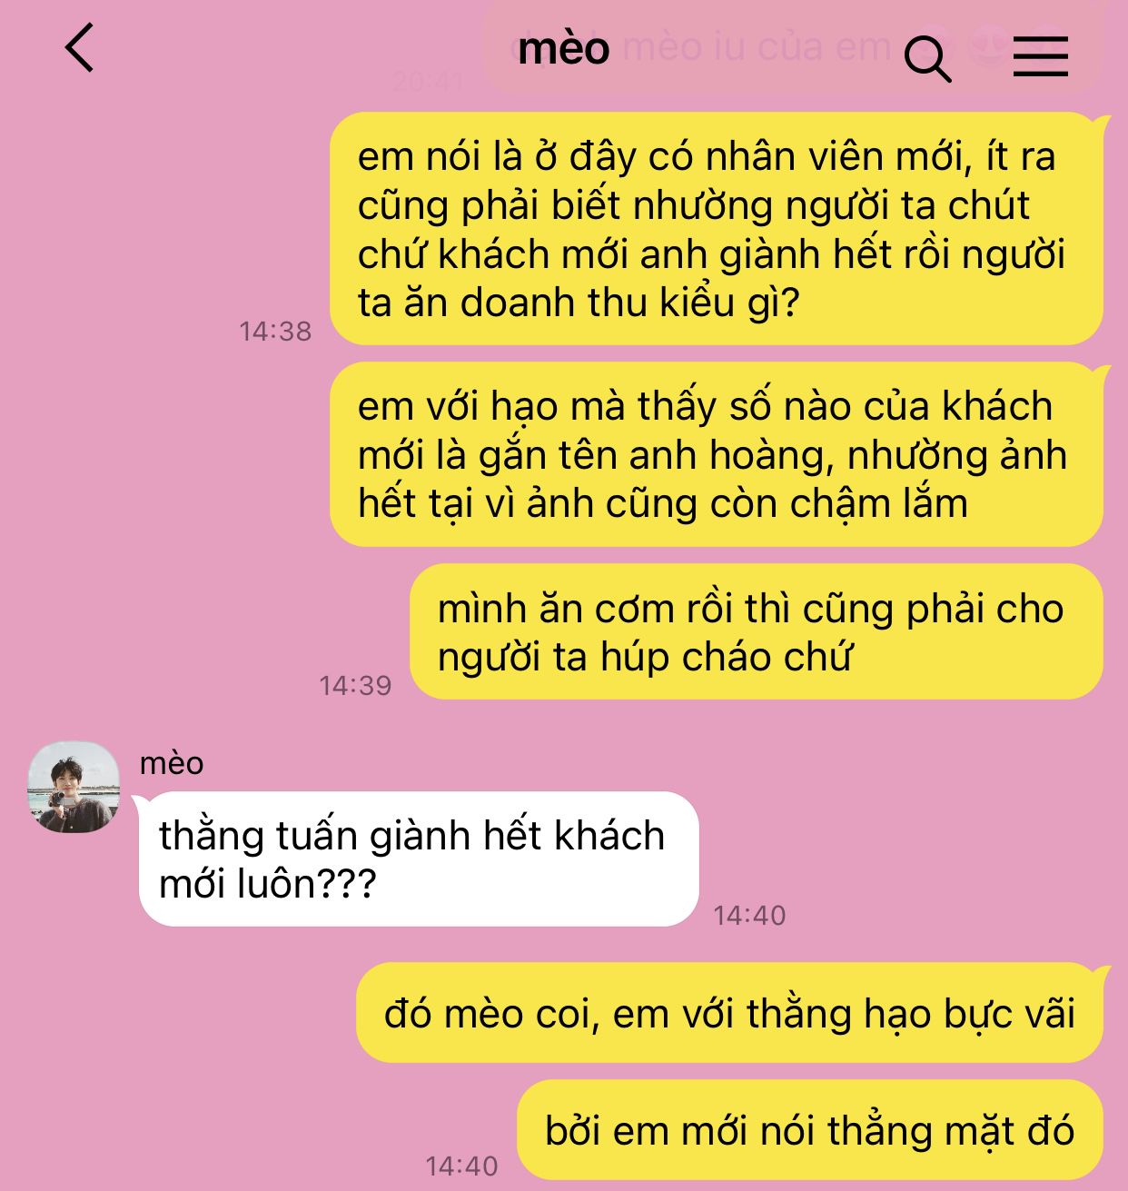Image resolution: width=1128 pixels, height=1191 pixels.
Task: Select white bubble 'thằng tuấn giành hết khách'
Action: pos(419,859)
